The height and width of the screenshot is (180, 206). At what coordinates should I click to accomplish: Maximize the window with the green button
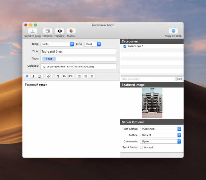tap(36, 25)
